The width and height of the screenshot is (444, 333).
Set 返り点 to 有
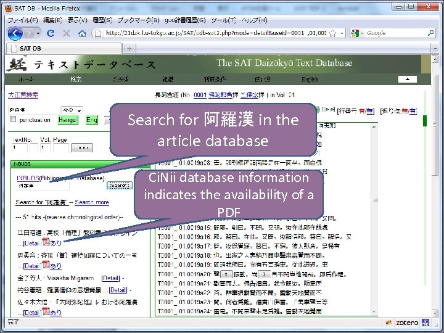pyautogui.click(x=413, y=111)
